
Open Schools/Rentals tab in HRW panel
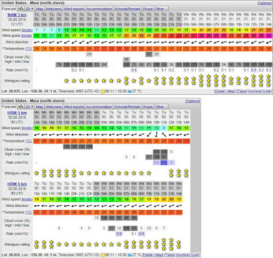[x=127, y=106]
